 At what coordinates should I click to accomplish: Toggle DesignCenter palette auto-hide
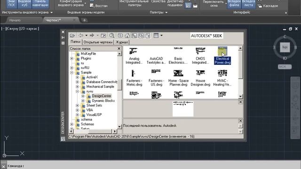63,38
